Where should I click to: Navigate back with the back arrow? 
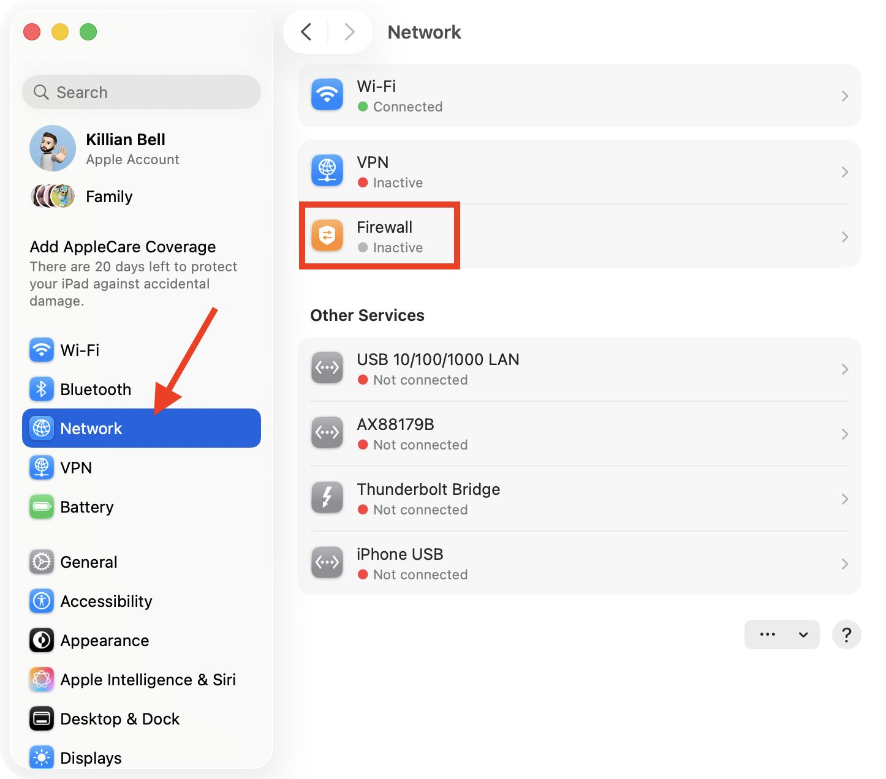[306, 32]
